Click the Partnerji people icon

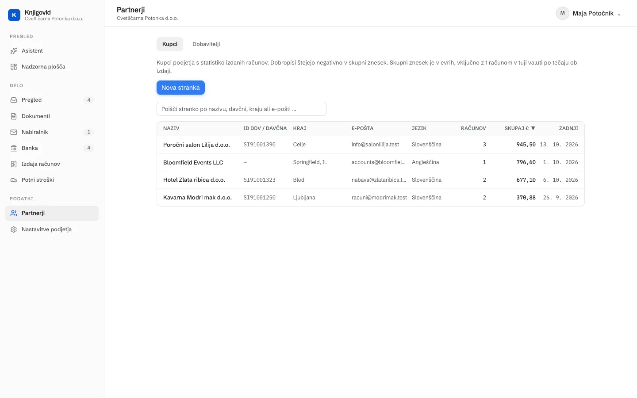tap(14, 213)
